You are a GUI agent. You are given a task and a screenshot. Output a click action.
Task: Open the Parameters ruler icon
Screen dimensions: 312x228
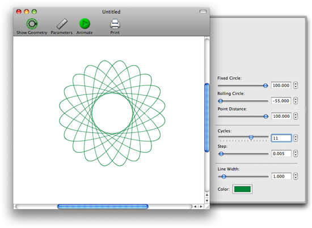click(x=62, y=24)
